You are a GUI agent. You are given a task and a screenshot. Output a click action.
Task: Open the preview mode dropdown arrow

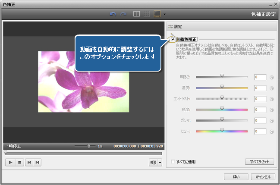tap(165, 14)
